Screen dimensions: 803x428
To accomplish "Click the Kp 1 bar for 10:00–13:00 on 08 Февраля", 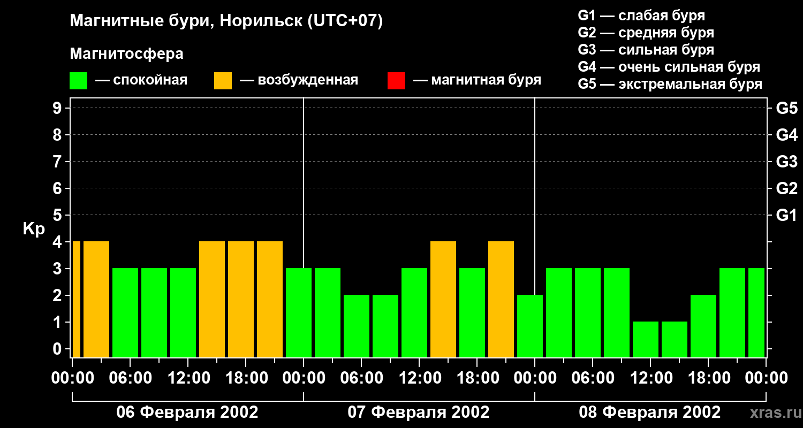I will point(646,339).
